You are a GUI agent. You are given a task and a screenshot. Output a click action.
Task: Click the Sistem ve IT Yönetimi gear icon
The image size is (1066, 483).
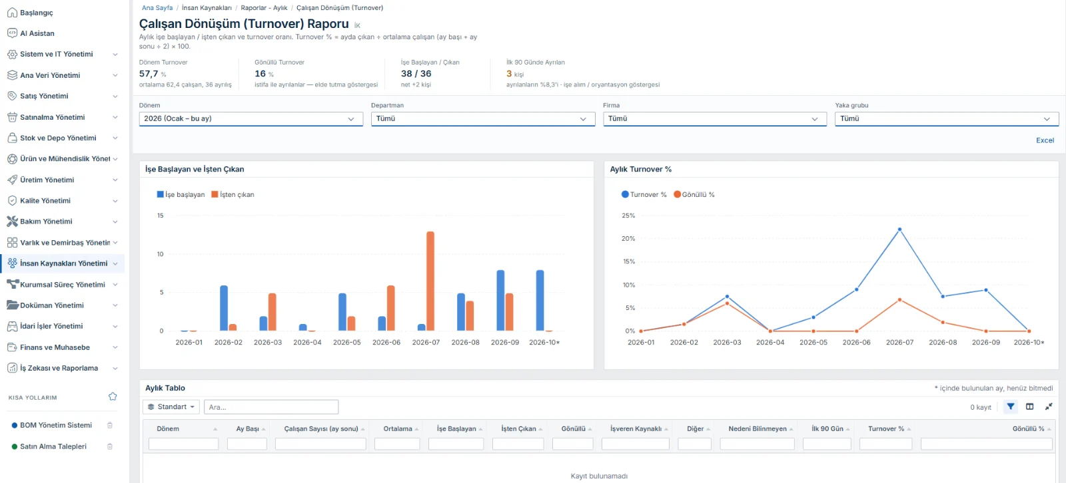(12, 54)
